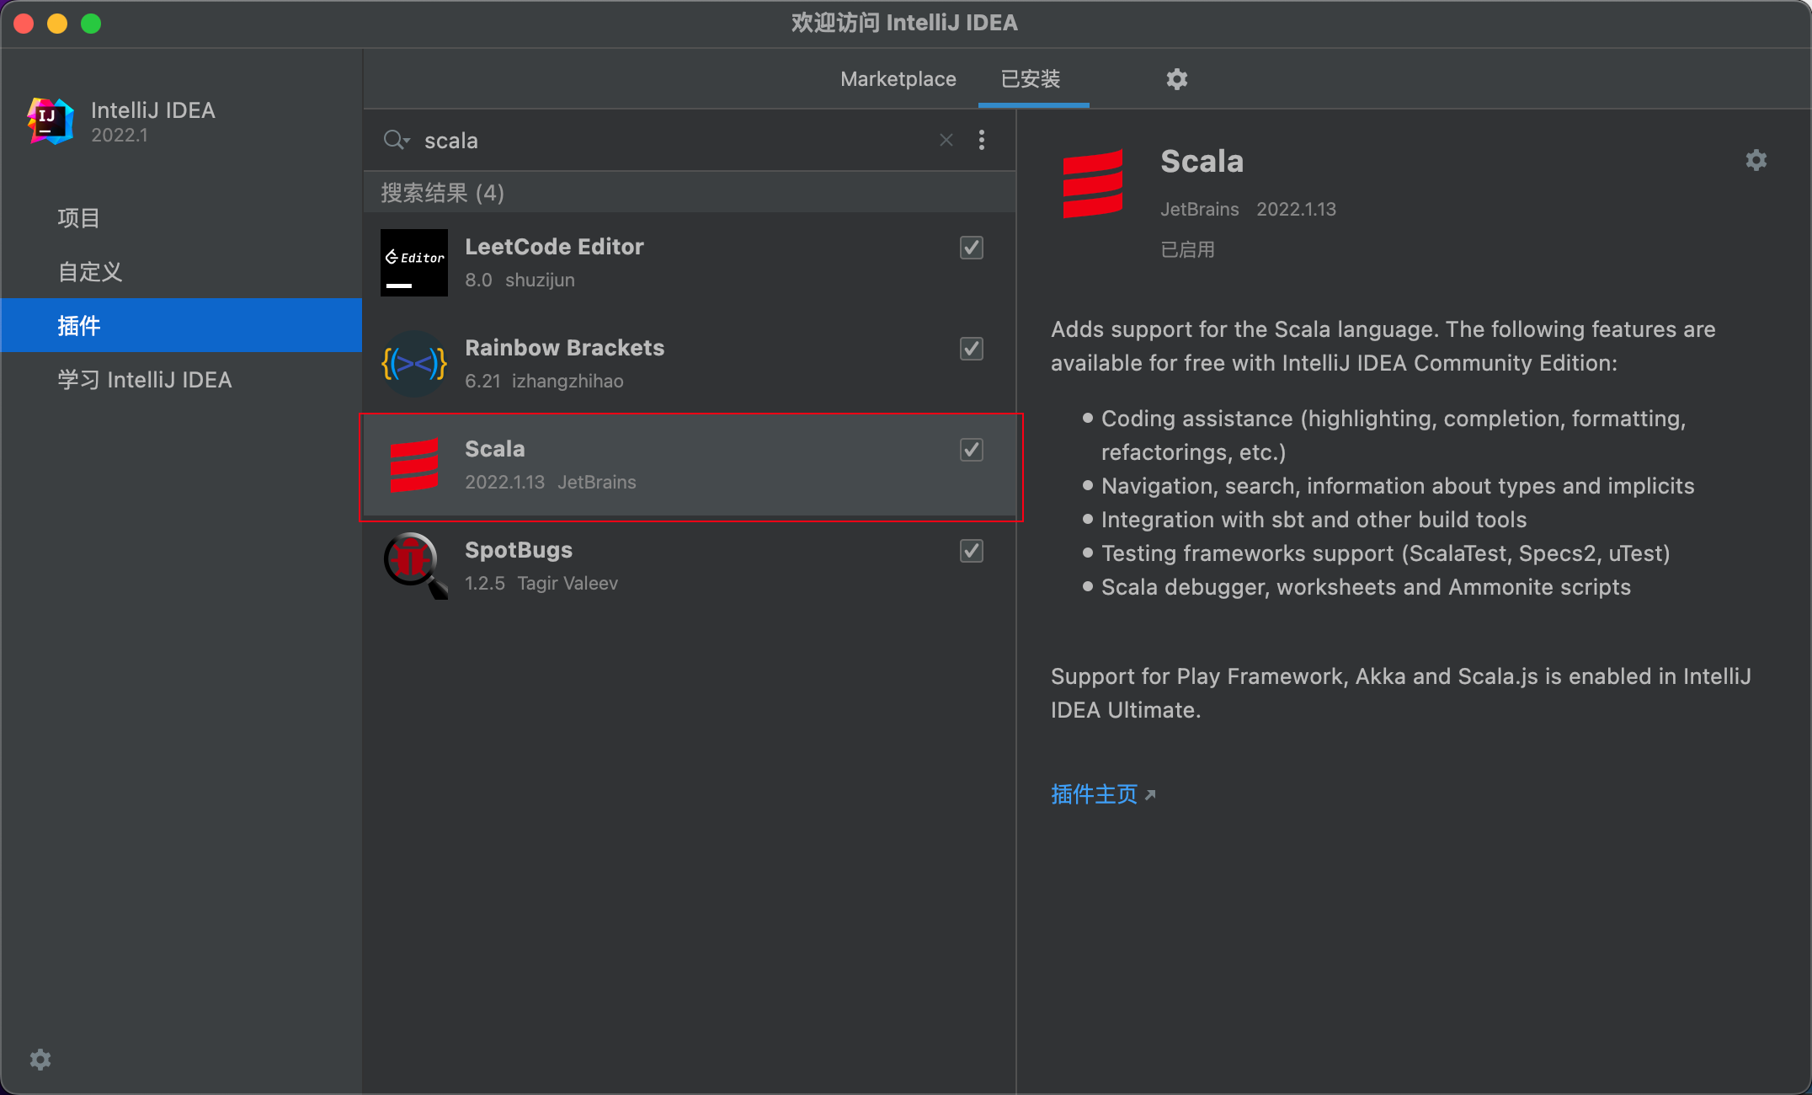This screenshot has height=1095, width=1812.
Task: Click the global settings gear icon bottom-left
Action: (x=40, y=1059)
